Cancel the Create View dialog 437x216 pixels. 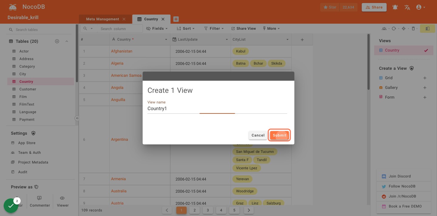click(258, 135)
